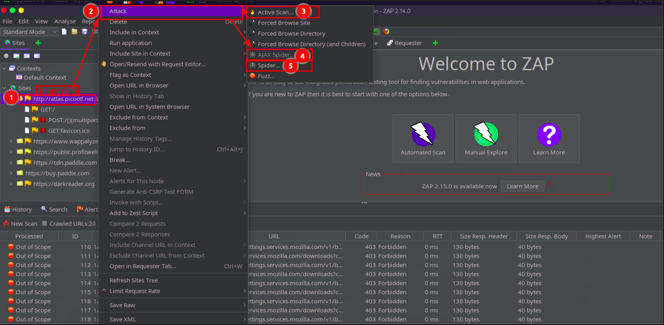Click the green plus after the Requester tab

(436, 43)
